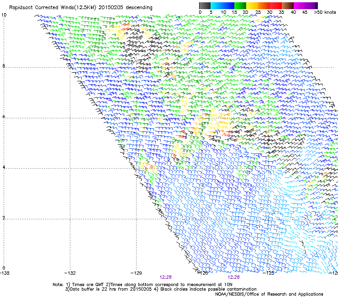Click the word 'descending' in the title
This screenshot has width=338, height=297.
click(139, 8)
